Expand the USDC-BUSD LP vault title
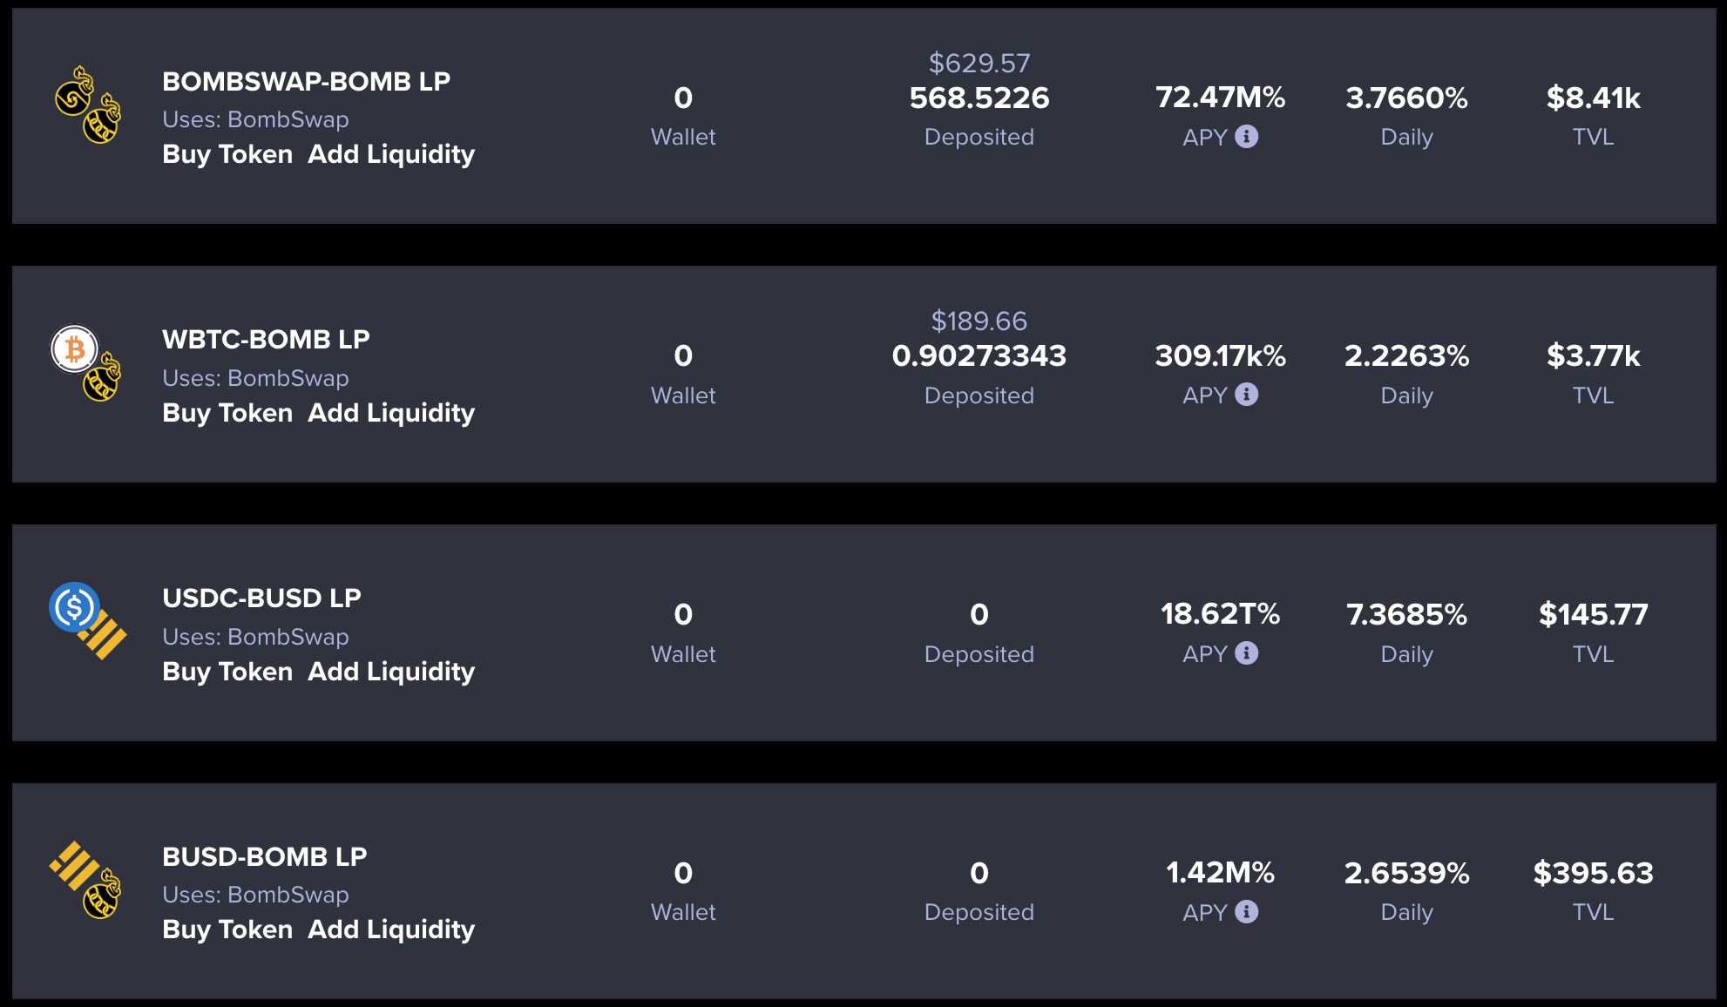The height and width of the screenshot is (1007, 1727). (x=261, y=598)
